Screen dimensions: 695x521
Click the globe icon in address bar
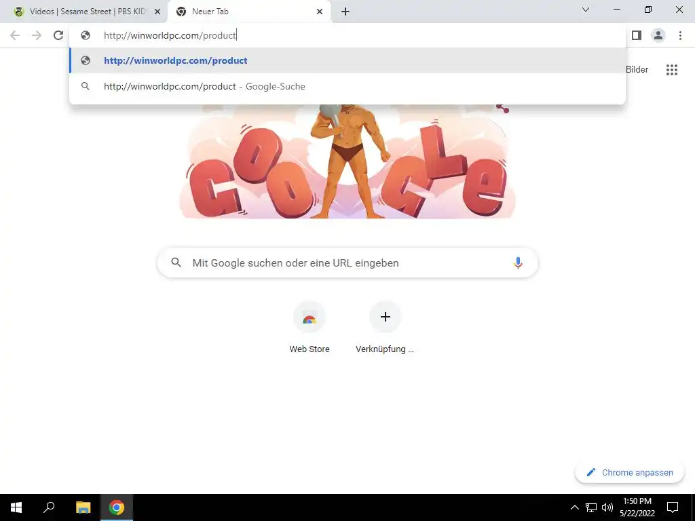pos(86,35)
